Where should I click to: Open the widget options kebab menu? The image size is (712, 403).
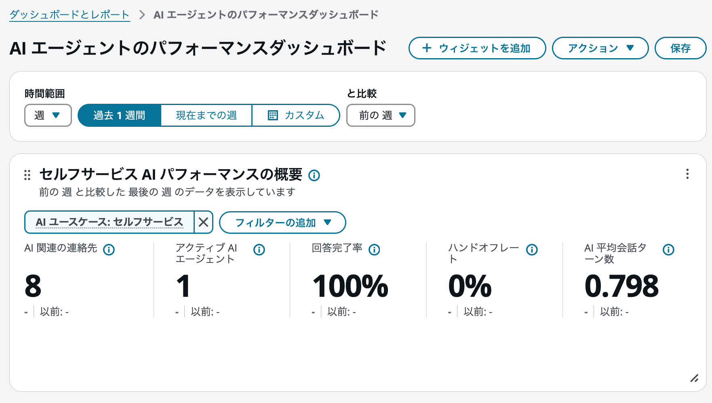click(687, 174)
